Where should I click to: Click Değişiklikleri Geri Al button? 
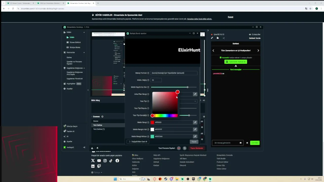point(138,142)
